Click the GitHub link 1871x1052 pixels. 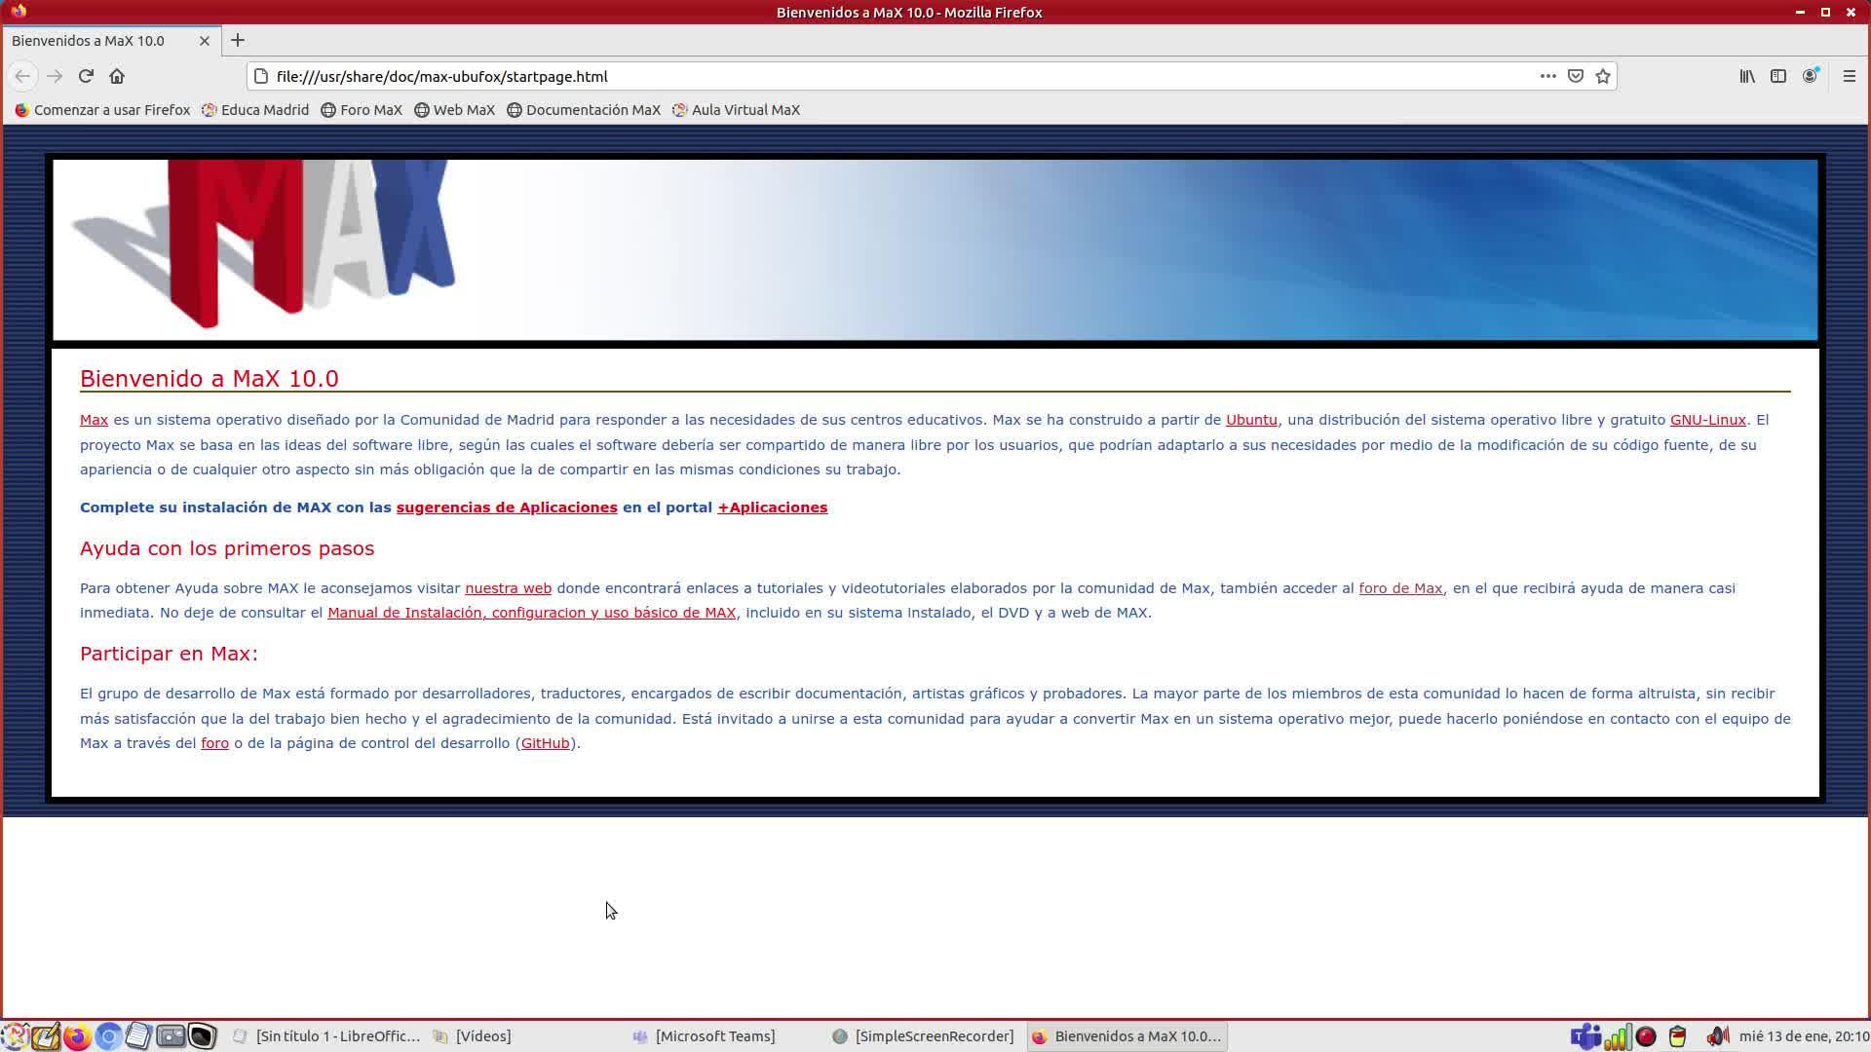click(545, 743)
